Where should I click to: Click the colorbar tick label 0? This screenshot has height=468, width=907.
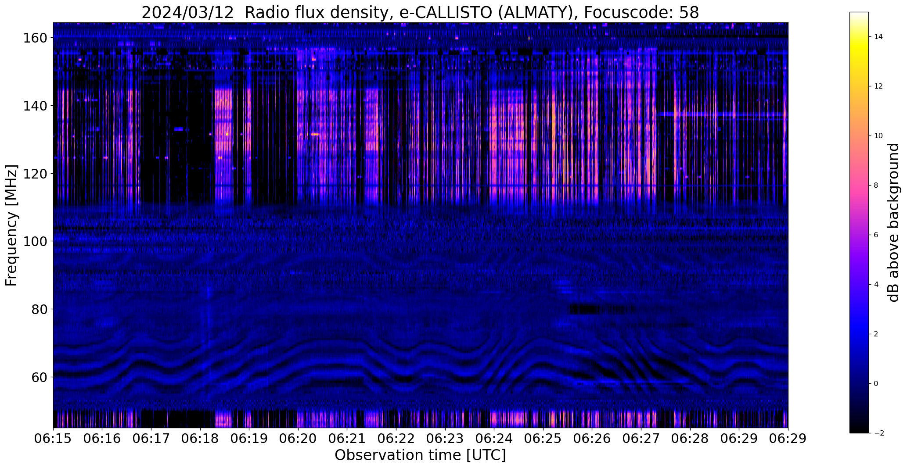[x=876, y=384]
